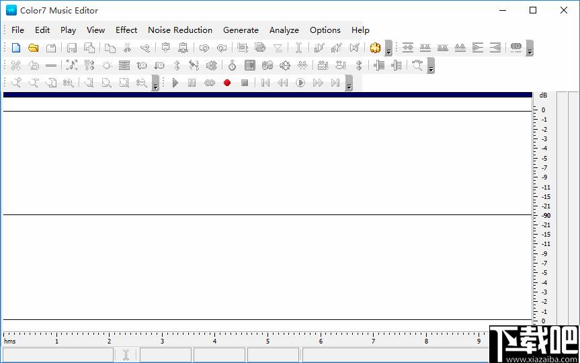The width and height of the screenshot is (580, 363).
Task: Start recording with the red Record button
Action: coord(227,83)
